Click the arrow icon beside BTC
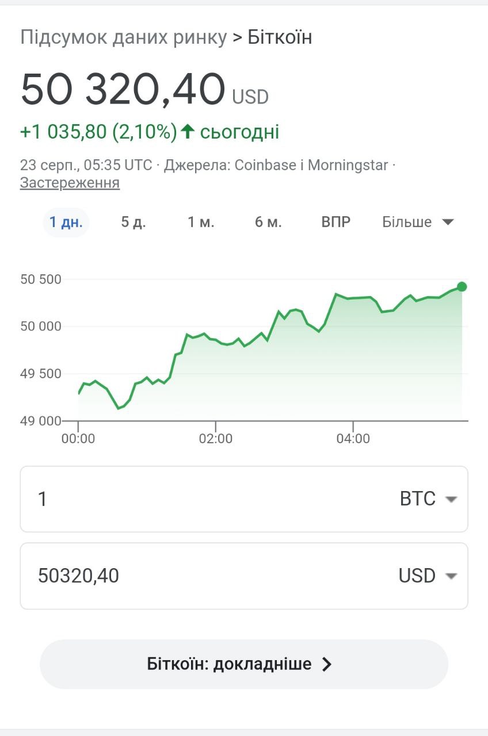This screenshot has height=736, width=488. point(451,499)
